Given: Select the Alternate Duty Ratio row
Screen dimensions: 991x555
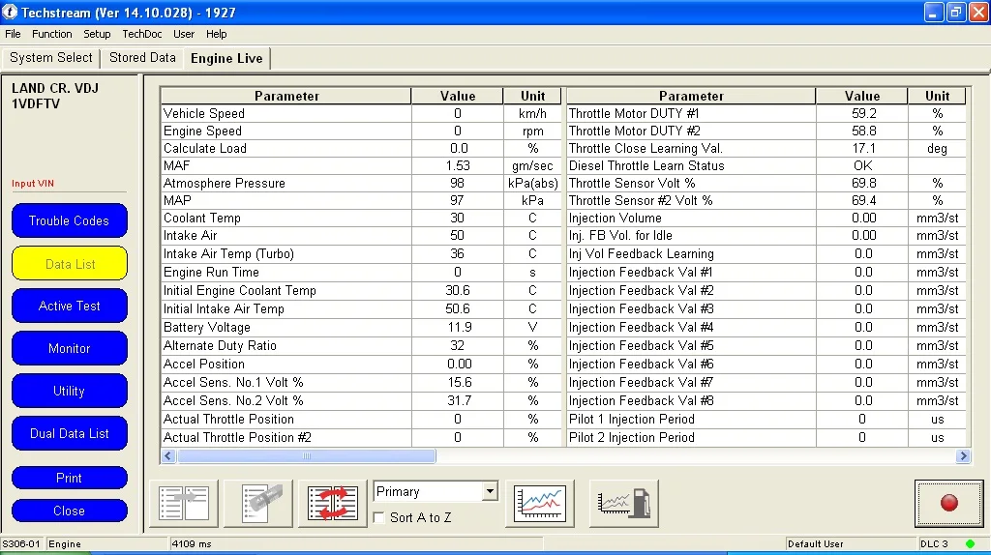Looking at the screenshot, I should [x=361, y=345].
